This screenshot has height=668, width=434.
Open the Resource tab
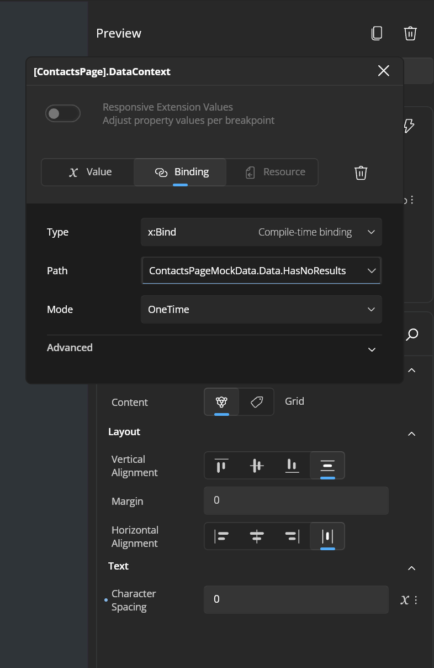click(272, 172)
